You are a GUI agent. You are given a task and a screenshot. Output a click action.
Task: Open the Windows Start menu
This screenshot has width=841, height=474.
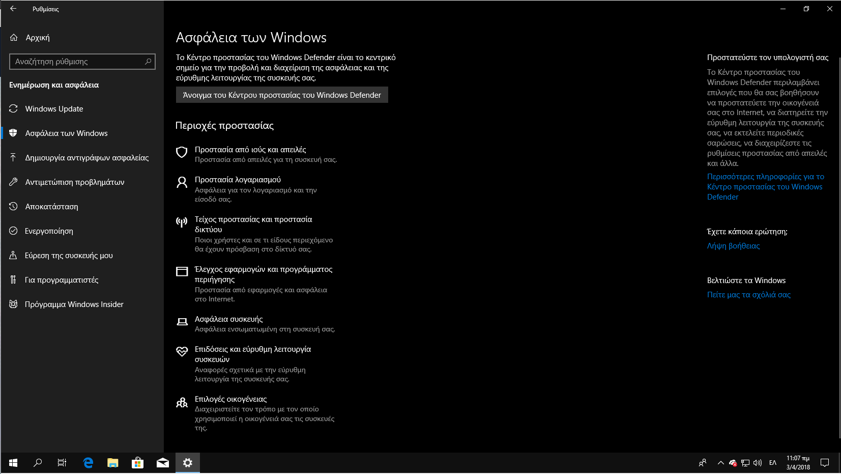click(x=13, y=463)
